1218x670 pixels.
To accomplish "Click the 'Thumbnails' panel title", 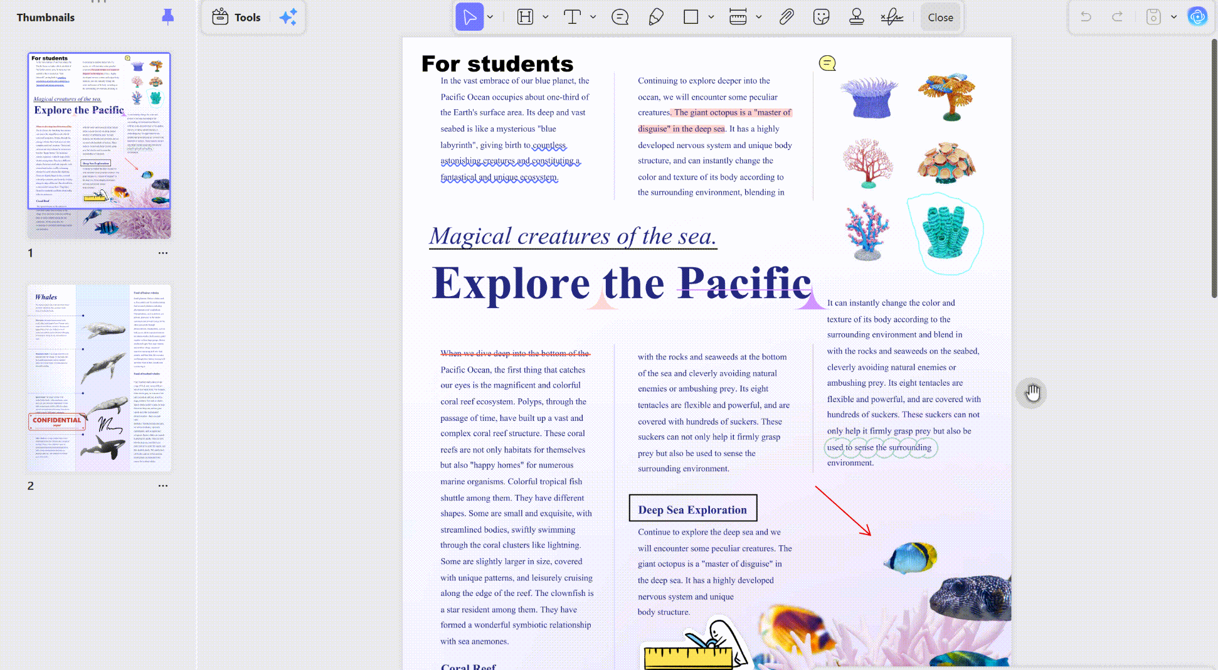I will point(46,18).
